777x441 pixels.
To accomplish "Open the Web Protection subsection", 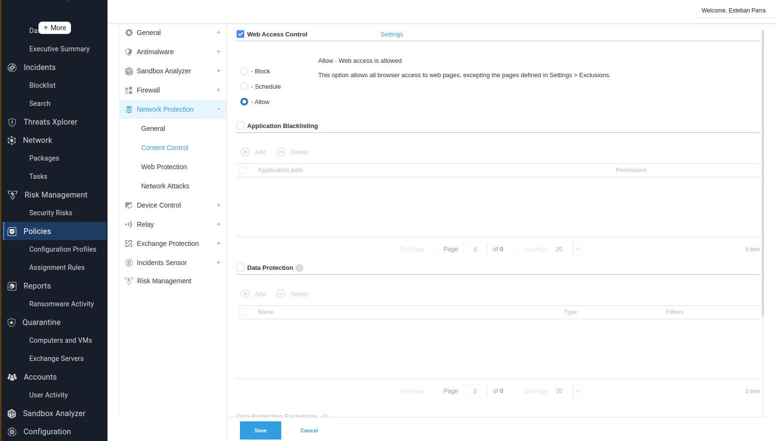I will 164,167.
